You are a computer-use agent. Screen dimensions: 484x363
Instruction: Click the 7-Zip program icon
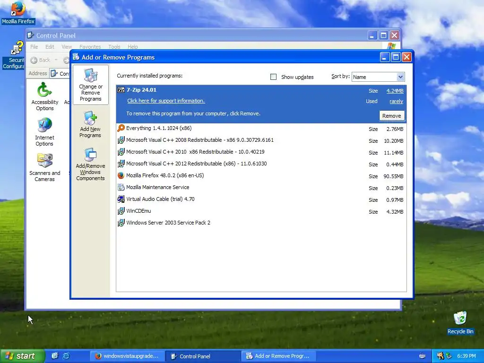click(x=121, y=90)
